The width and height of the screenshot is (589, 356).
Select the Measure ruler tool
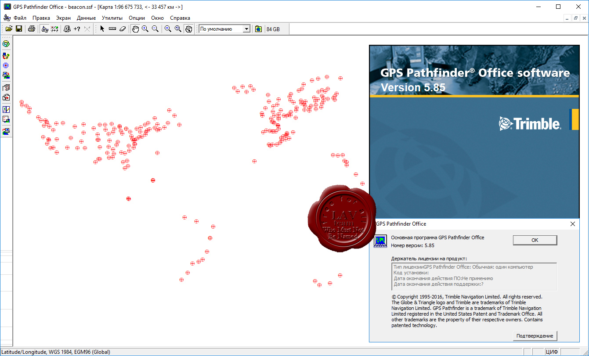(112, 29)
